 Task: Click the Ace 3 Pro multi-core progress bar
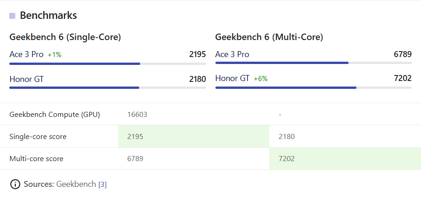tap(314, 63)
